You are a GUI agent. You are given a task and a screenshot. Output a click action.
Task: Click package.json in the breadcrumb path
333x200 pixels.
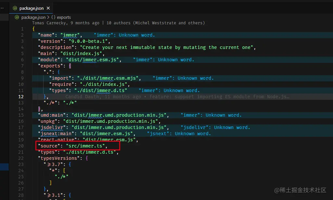tap(33, 18)
